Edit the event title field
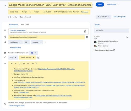Viewport: 131px width, 111px height. 50,5
